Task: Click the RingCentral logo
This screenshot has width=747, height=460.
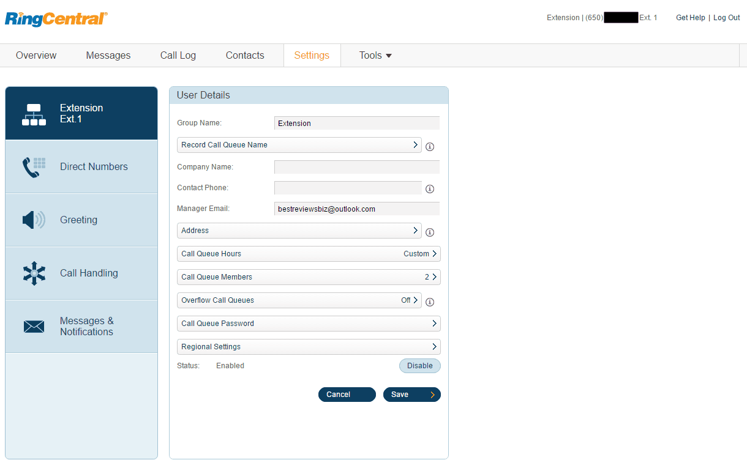Action: (55, 19)
